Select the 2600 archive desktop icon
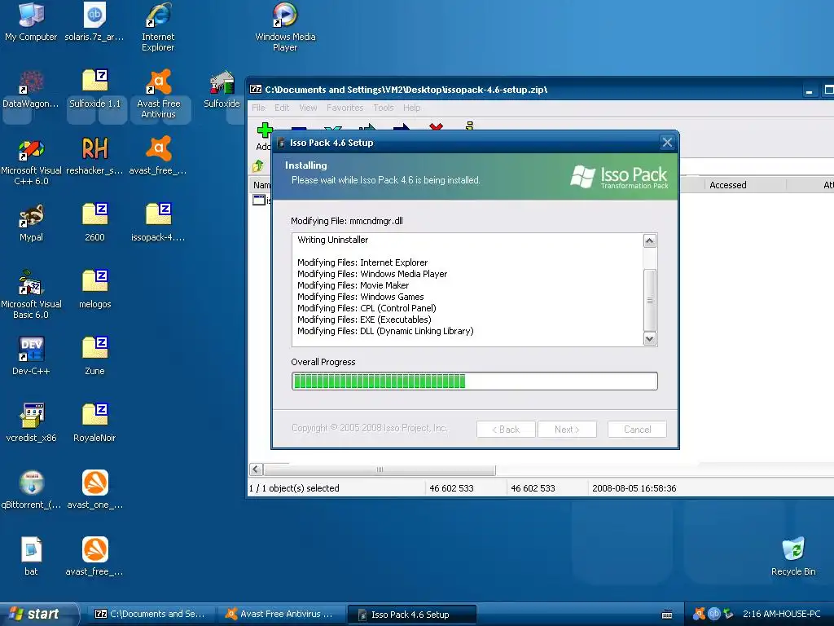This screenshot has height=626, width=834. (x=94, y=223)
